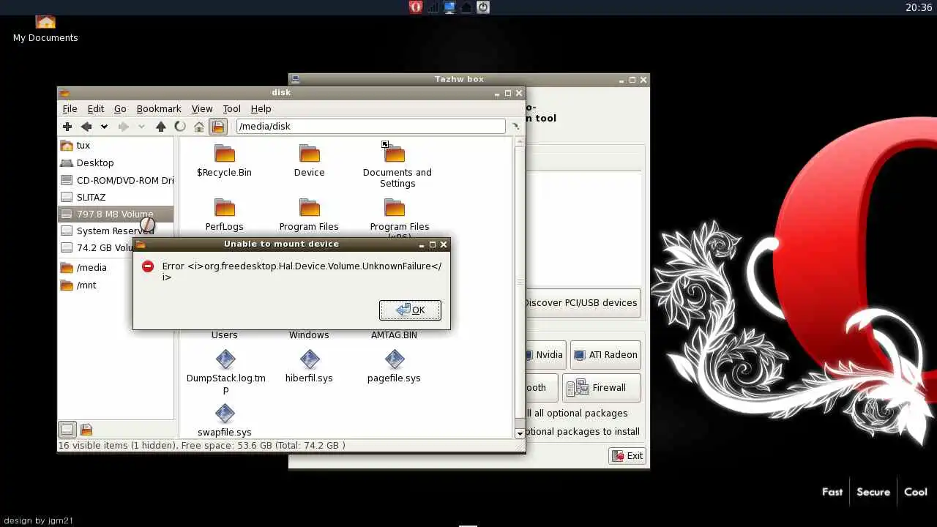The image size is (937, 527).
Task: Click the new tab plus icon
Action: 67,127
